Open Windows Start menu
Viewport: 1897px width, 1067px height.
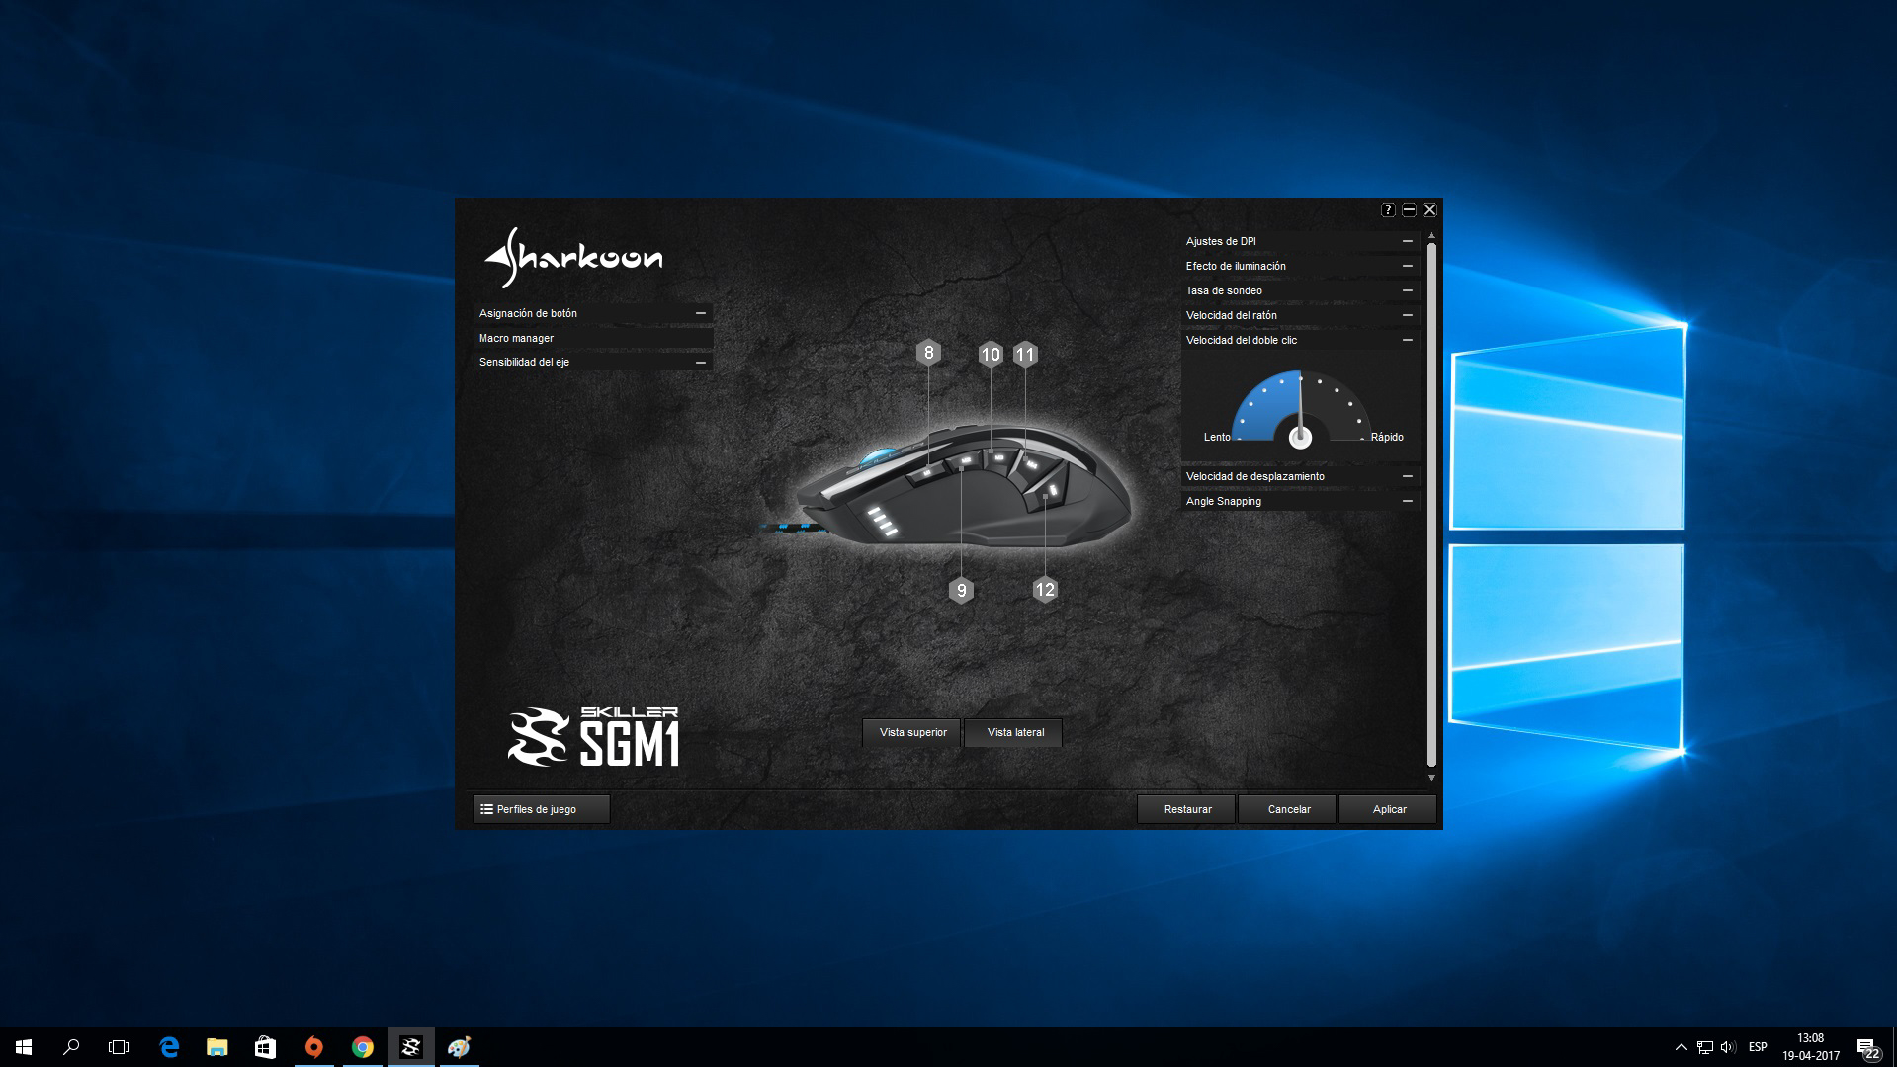[24, 1047]
